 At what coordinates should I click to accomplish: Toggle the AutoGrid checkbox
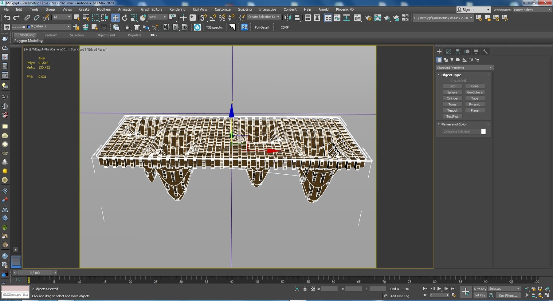point(452,81)
